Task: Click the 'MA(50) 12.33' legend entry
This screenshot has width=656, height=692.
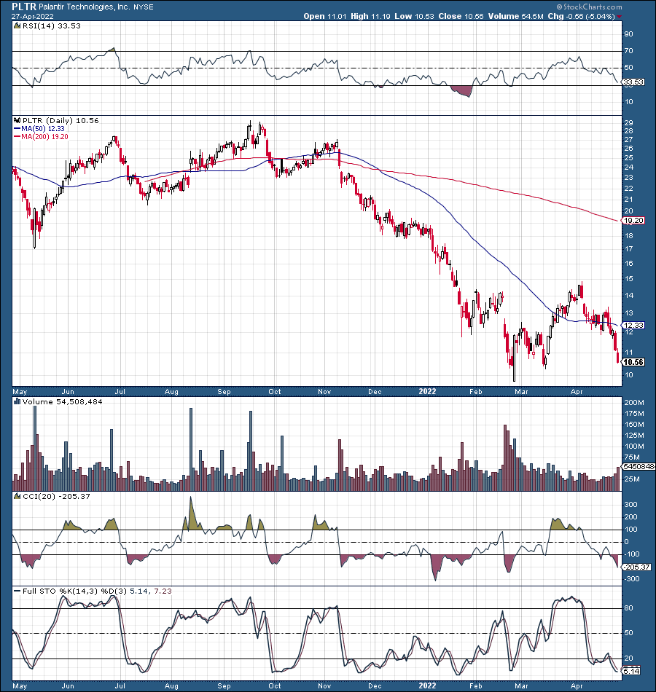Action: click(x=39, y=129)
